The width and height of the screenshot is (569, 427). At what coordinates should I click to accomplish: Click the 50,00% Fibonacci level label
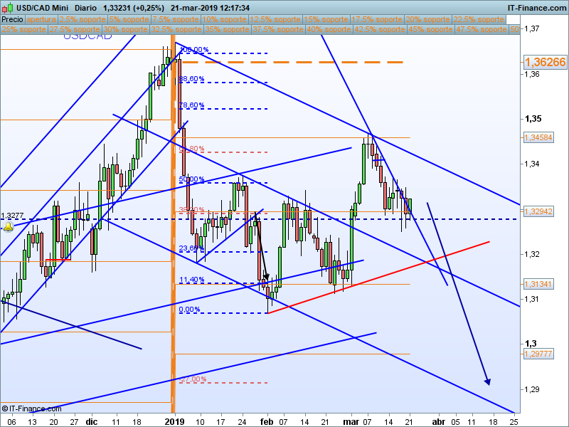(x=191, y=179)
